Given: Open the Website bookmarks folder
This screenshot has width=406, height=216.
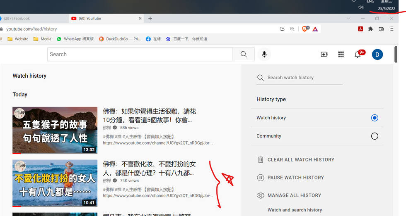Looking at the screenshot, I should coord(18,39).
